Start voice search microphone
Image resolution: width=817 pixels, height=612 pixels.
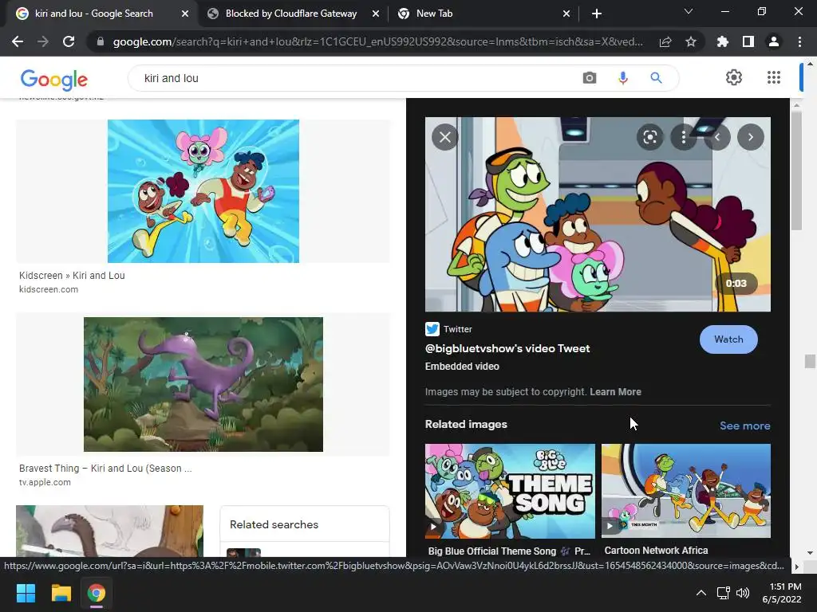pyautogui.click(x=622, y=78)
